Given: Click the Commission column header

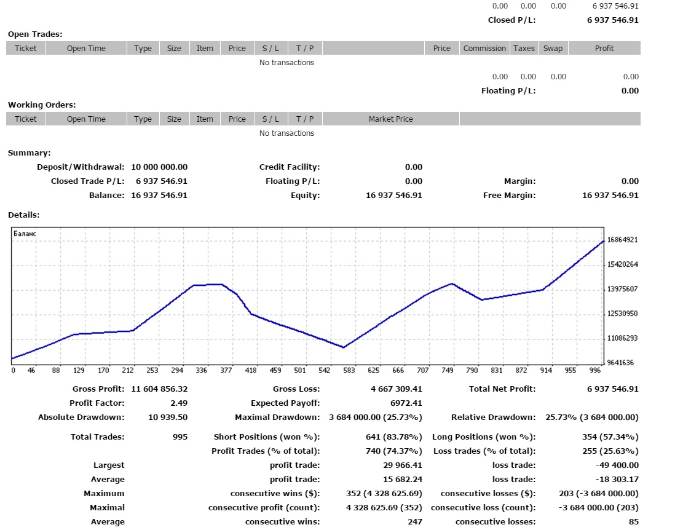Looking at the screenshot, I should [x=484, y=49].
